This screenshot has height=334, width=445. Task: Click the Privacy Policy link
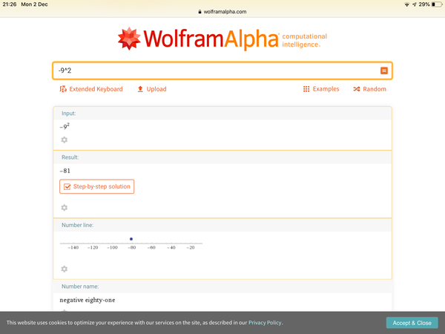[265, 323]
